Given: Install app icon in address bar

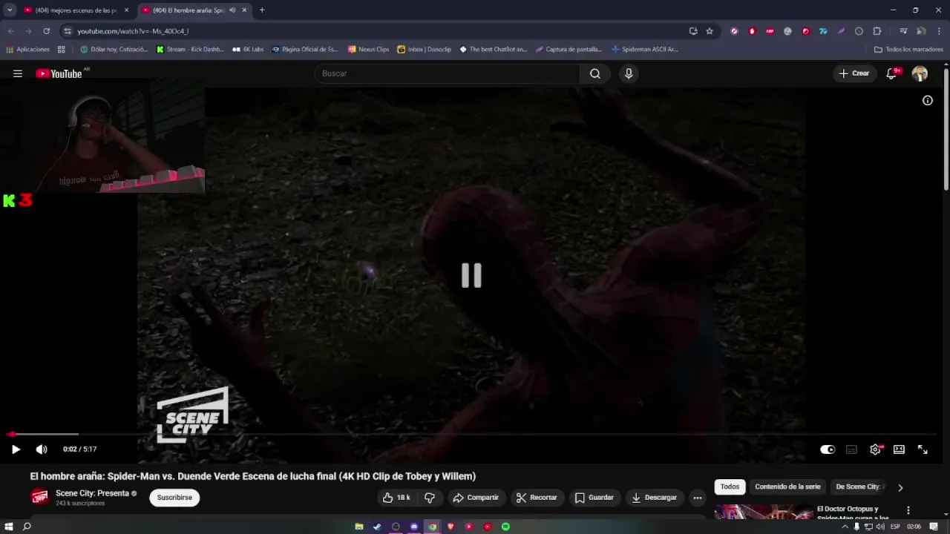Looking at the screenshot, I should (693, 31).
